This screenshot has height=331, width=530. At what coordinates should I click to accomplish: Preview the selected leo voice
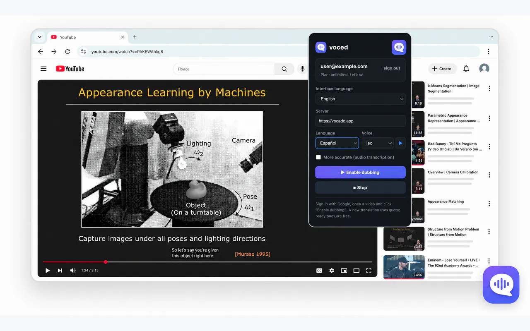pyautogui.click(x=400, y=143)
